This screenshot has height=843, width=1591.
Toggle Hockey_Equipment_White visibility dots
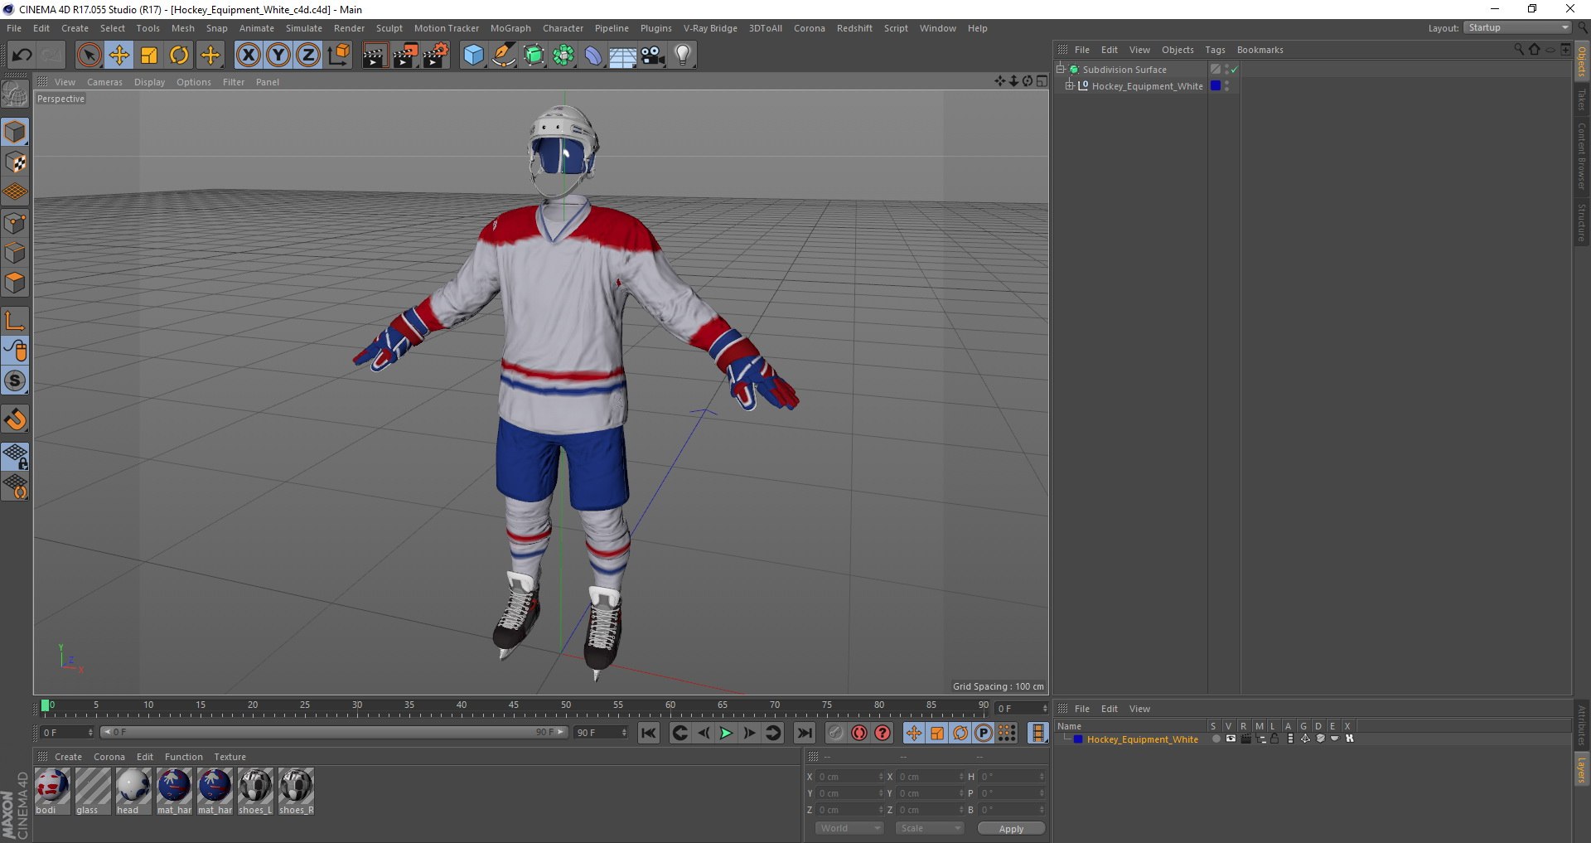coord(1226,85)
